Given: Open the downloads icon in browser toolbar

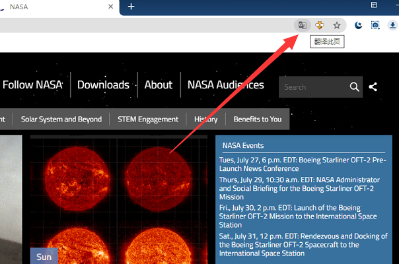Looking at the screenshot, I should tap(392, 25).
